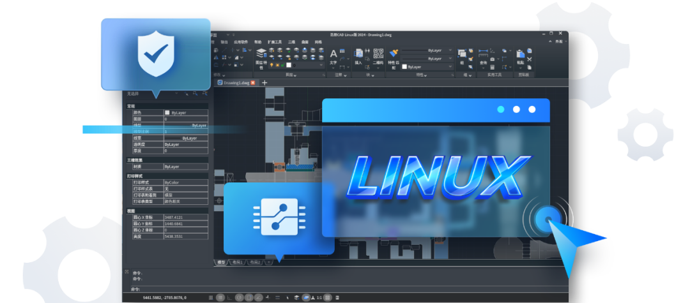Open the 扩展工具 ribbon tab
This screenshot has height=303, width=690.
[x=275, y=41]
